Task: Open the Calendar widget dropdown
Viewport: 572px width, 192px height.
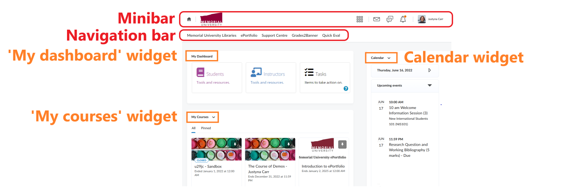Action: click(389, 58)
